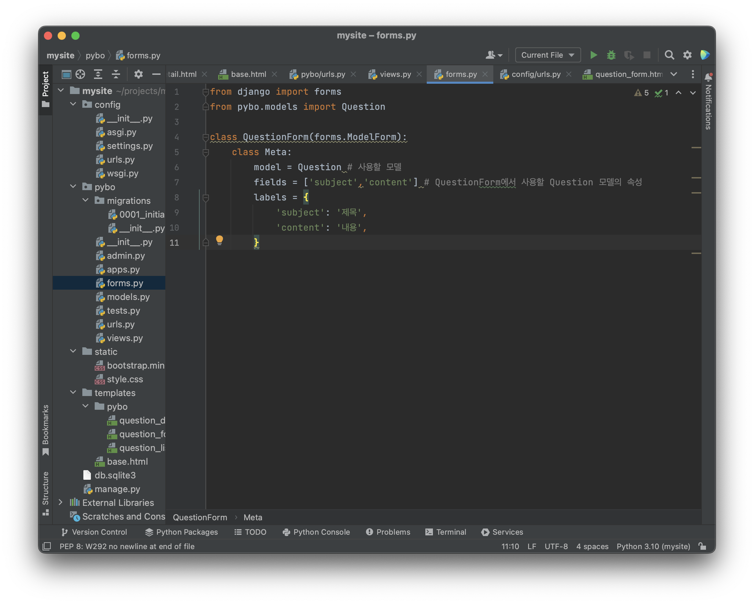Image resolution: width=754 pixels, height=604 pixels.
Task: Click the yellow intention lightbulb icon
Action: (219, 240)
